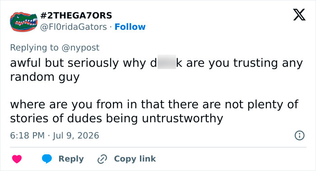
Task: Click the word 'untrustworthy'
Action: point(182,118)
